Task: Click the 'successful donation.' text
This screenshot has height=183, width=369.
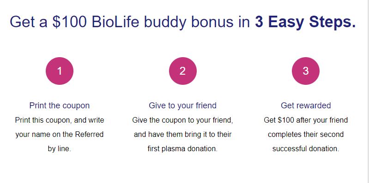Action: (306, 149)
